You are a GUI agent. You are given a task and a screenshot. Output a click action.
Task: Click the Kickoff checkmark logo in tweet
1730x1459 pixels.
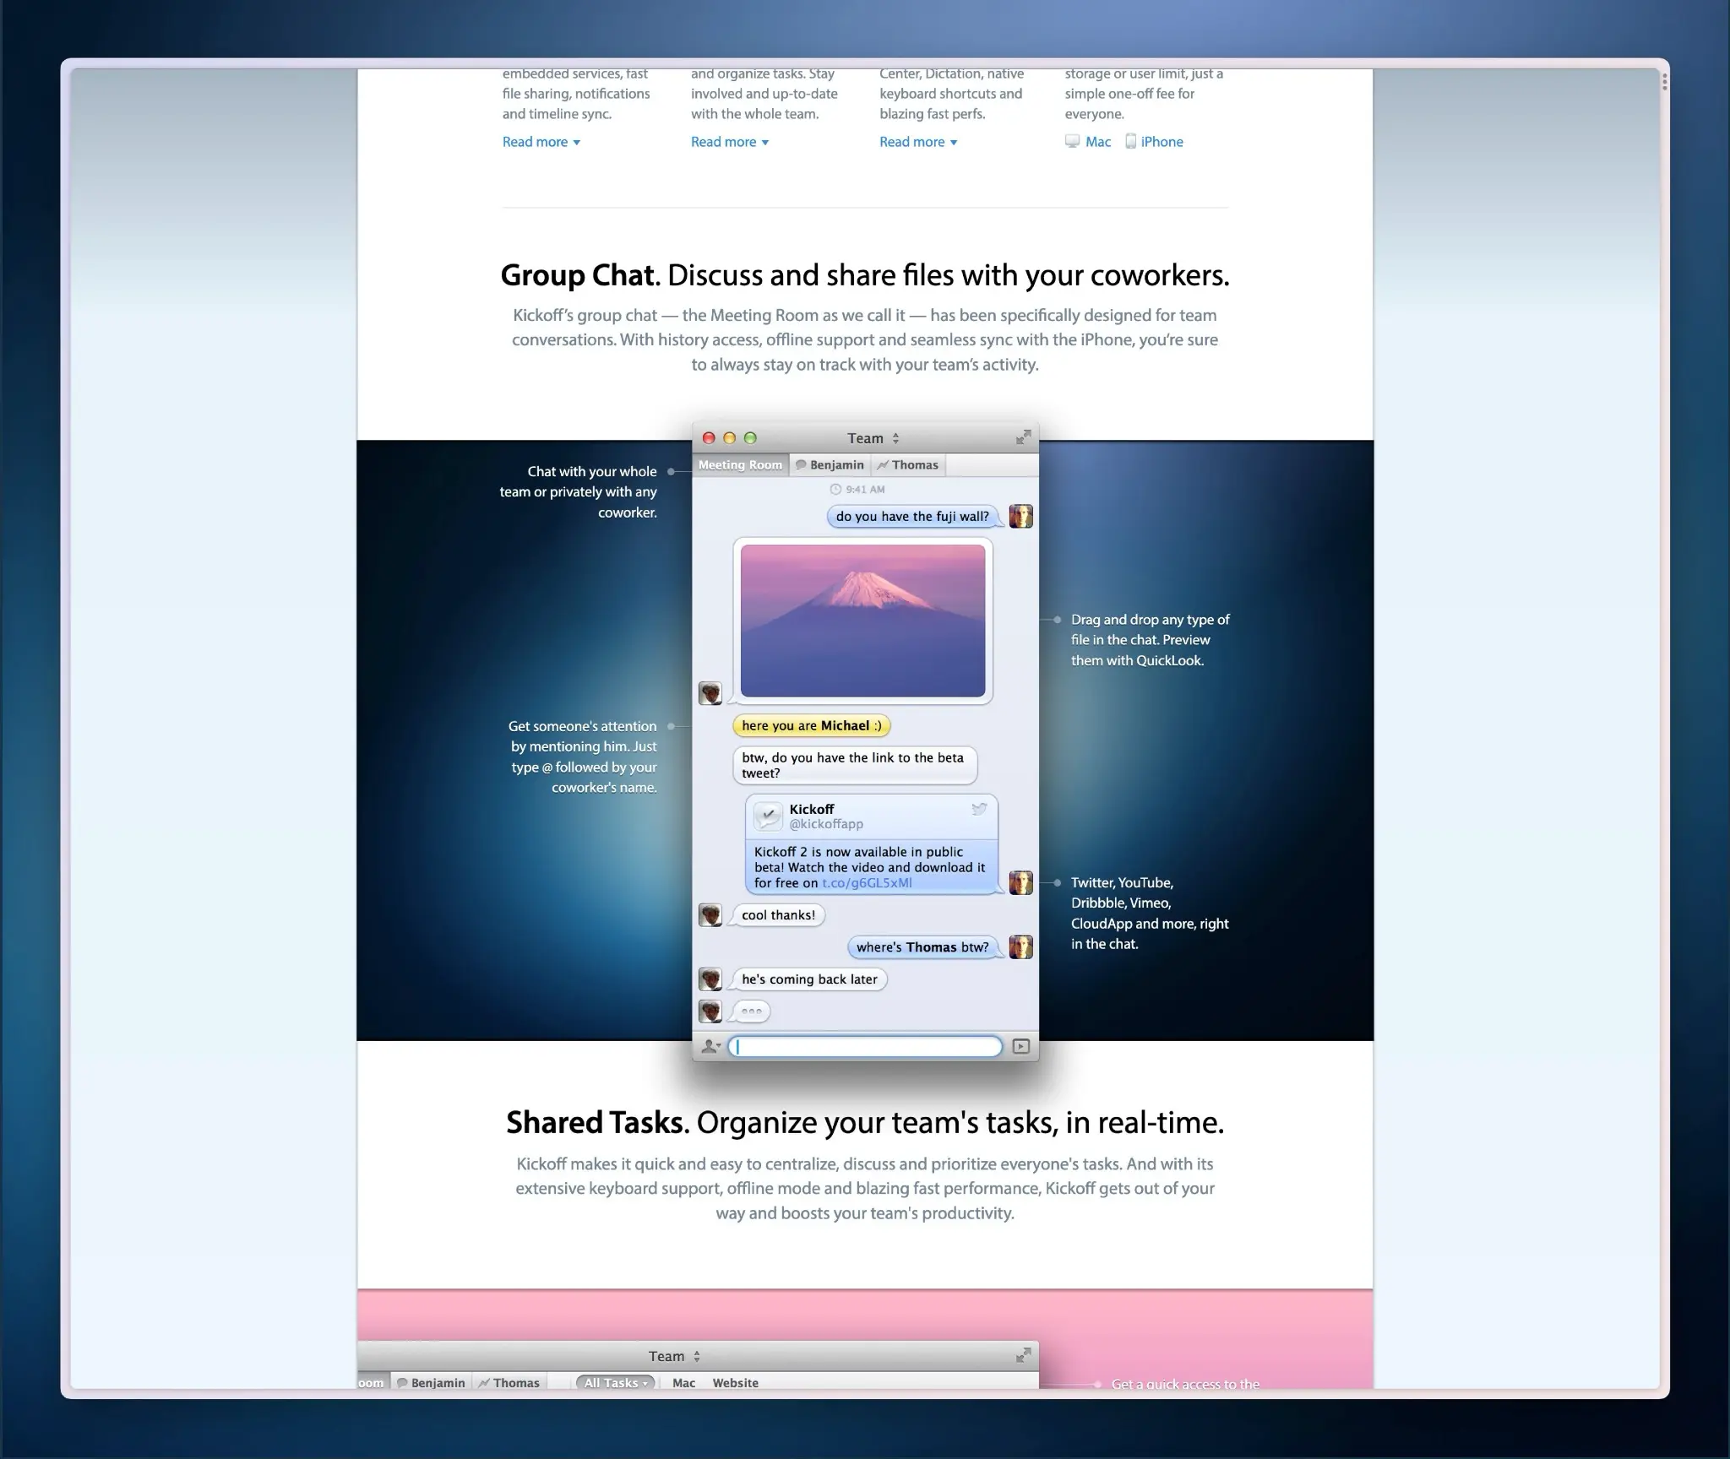point(768,816)
